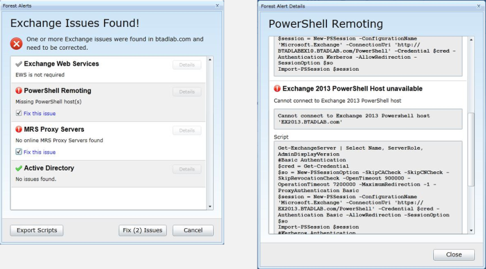Click the PowerShell Remoting title in details window
486x269 pixels.
(326, 24)
